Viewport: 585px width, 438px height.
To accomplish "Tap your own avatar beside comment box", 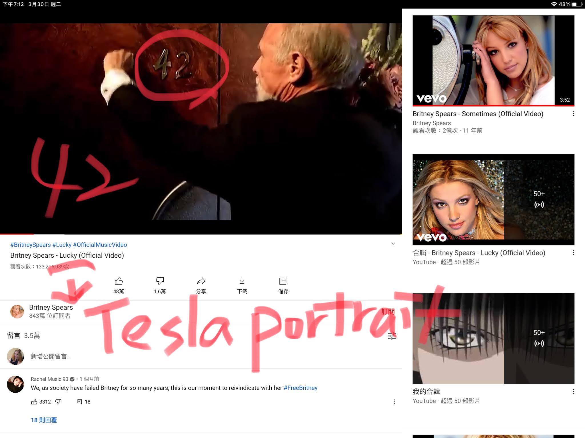I will 15,356.
